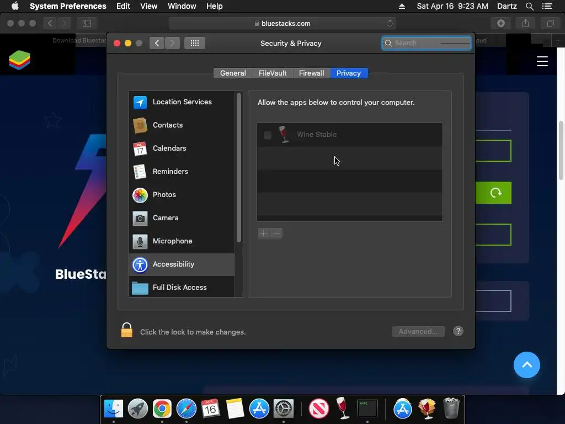Show Safari tab overview icon
Screen dimensions: 565x424
(550, 23)
